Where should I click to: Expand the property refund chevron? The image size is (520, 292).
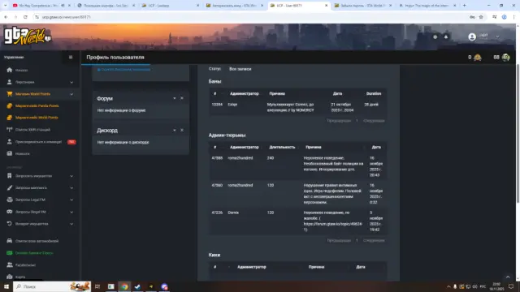pyautogui.click(x=71, y=224)
